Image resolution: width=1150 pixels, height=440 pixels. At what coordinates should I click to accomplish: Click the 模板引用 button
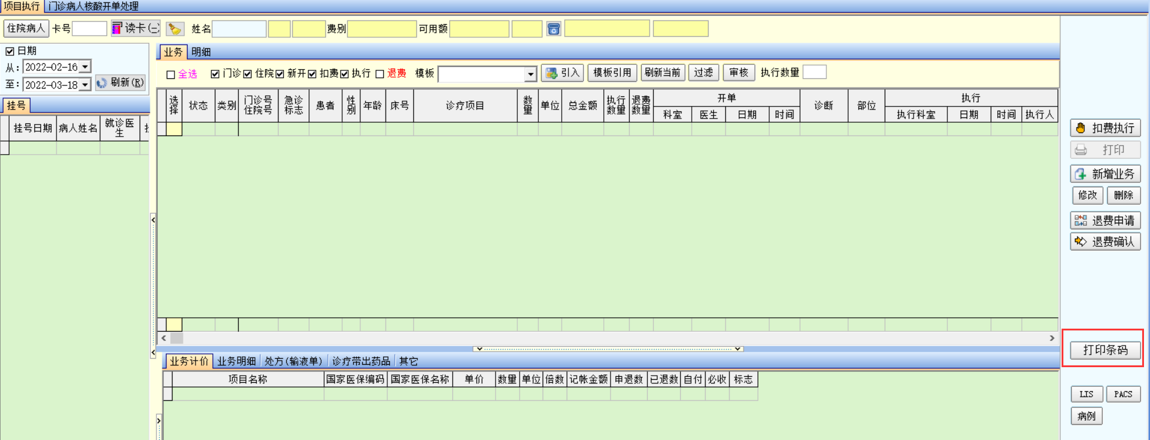[x=612, y=73]
